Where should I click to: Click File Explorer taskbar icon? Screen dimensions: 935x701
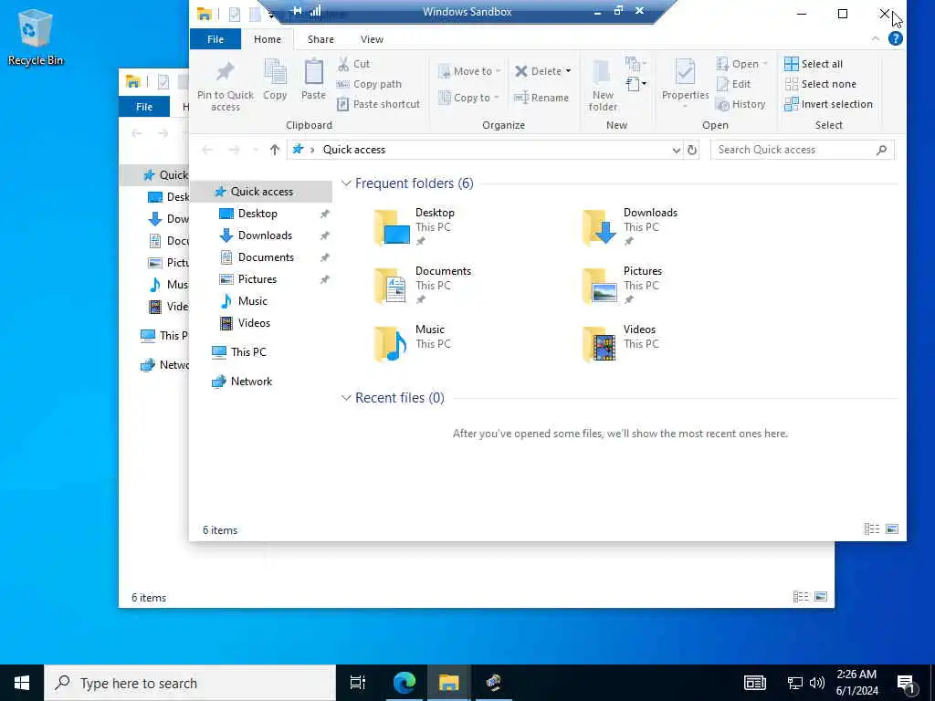pyautogui.click(x=449, y=683)
